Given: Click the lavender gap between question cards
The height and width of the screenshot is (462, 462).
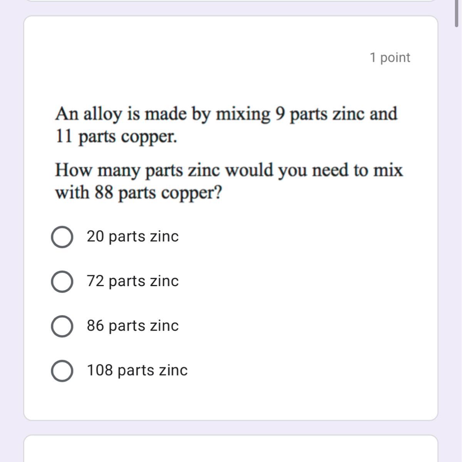Looking at the screenshot, I should 231,427.
